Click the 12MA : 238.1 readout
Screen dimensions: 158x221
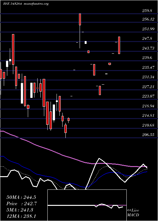[21, 216]
